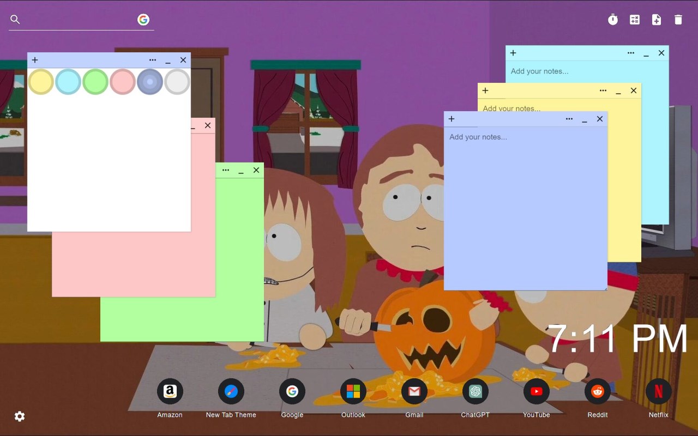Click plus icon on the cyan note
698x436 pixels.
[513, 53]
